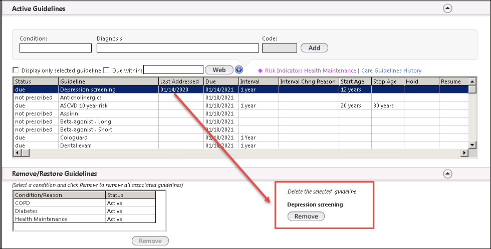Click the Due within text box
The width and height of the screenshot is (491, 249).
click(173, 69)
